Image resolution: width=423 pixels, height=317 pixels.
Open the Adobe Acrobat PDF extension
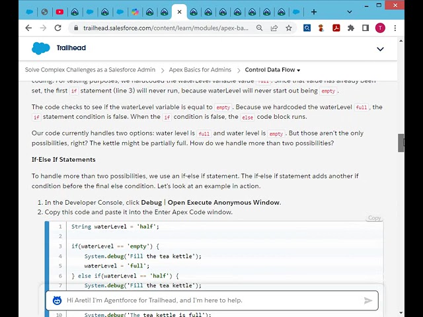point(336,28)
